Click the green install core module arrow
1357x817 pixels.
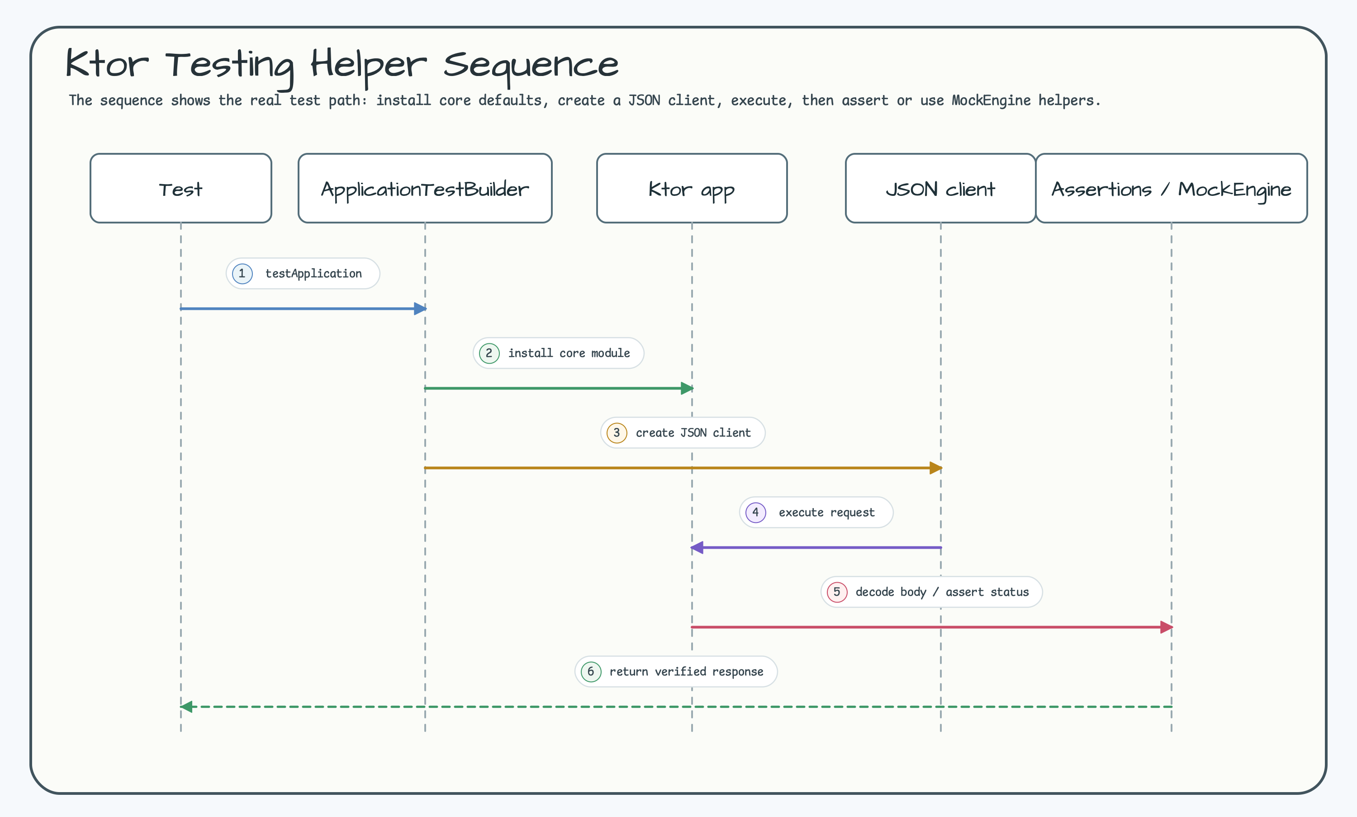click(559, 388)
